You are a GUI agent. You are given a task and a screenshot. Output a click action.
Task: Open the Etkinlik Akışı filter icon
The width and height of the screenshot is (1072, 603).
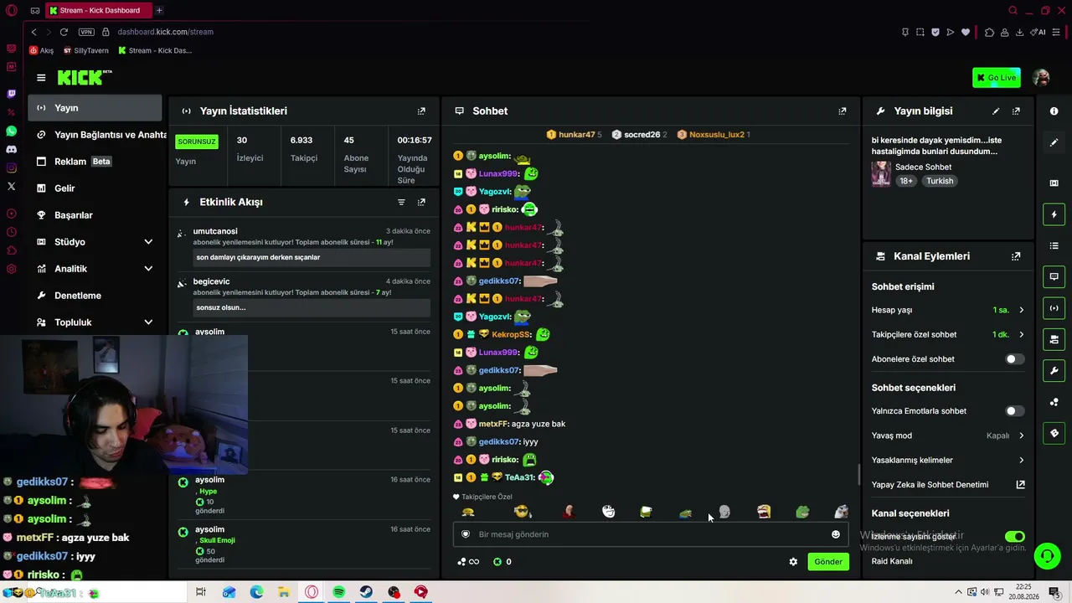click(401, 202)
